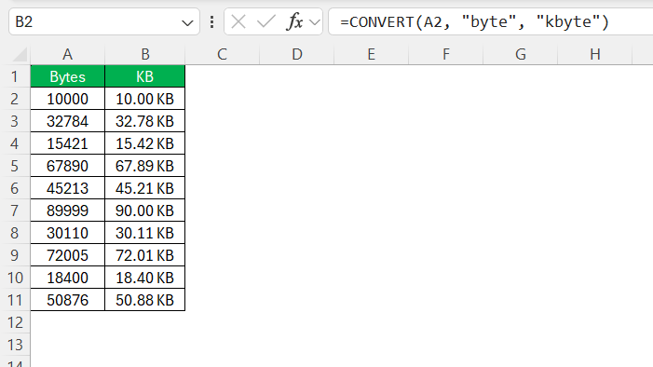Select row 10 header
This screenshot has width=653, height=367.
pyautogui.click(x=15, y=278)
